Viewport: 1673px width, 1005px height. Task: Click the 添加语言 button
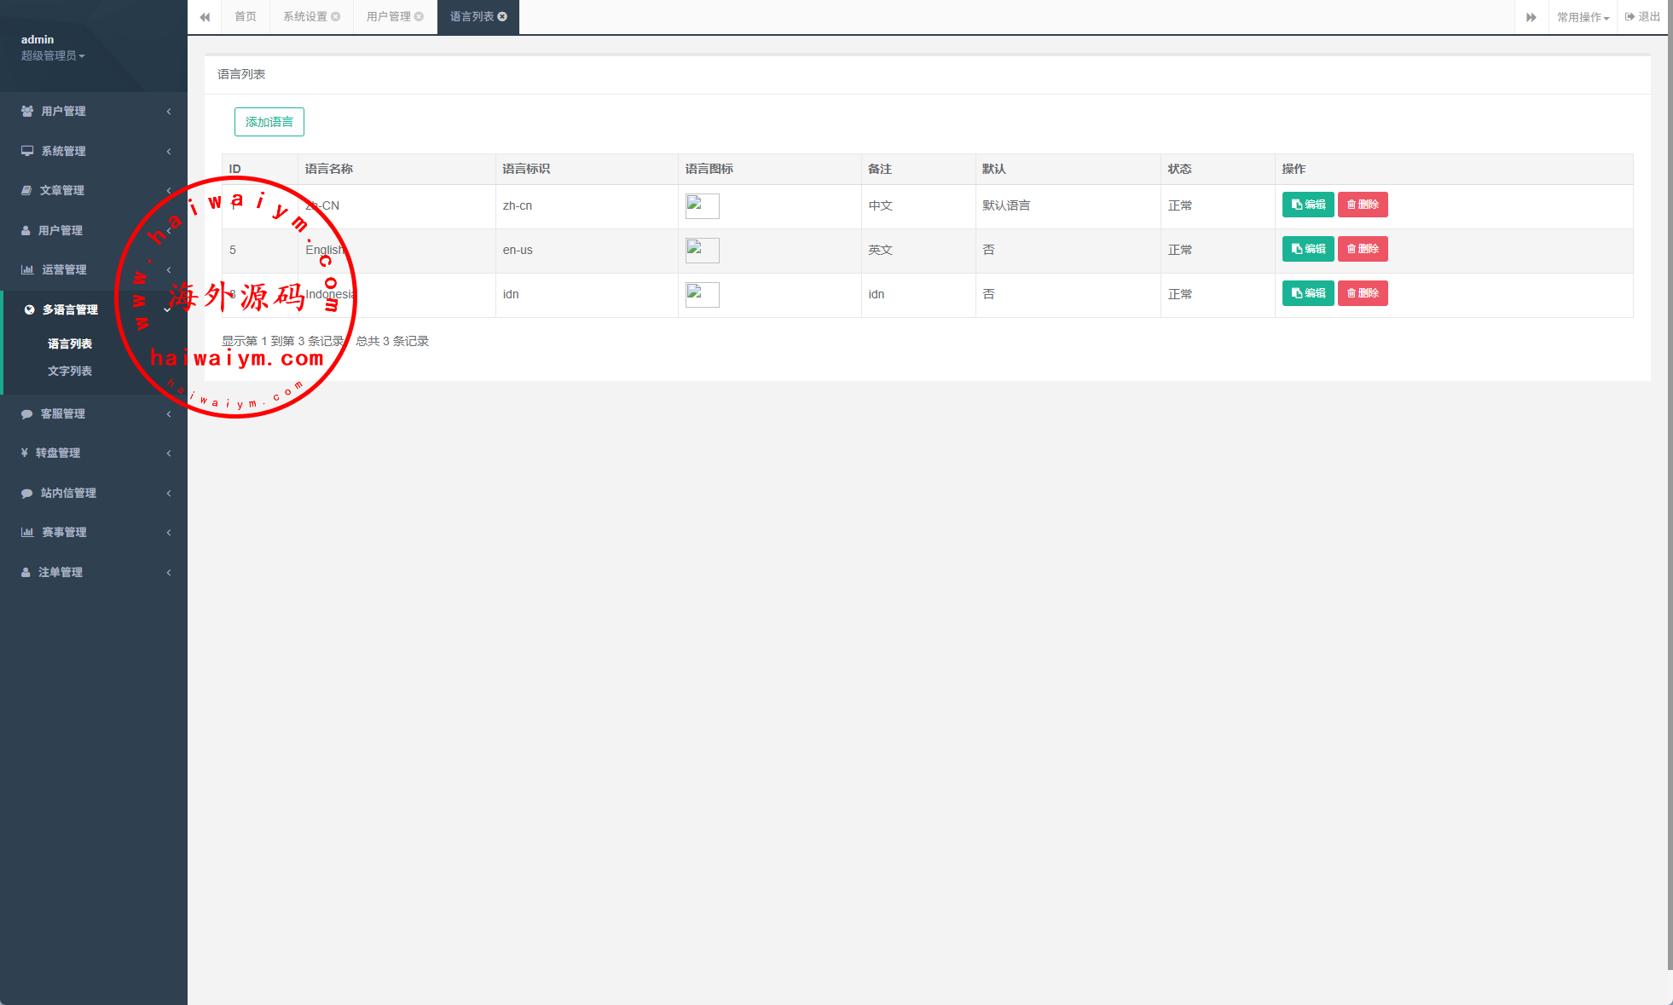269,122
